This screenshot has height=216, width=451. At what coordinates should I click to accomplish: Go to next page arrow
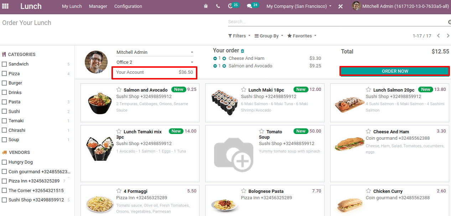coord(448,36)
